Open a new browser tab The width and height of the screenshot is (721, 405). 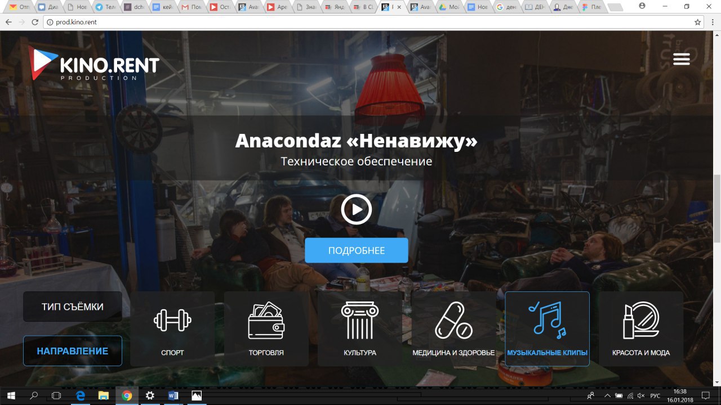pos(615,7)
